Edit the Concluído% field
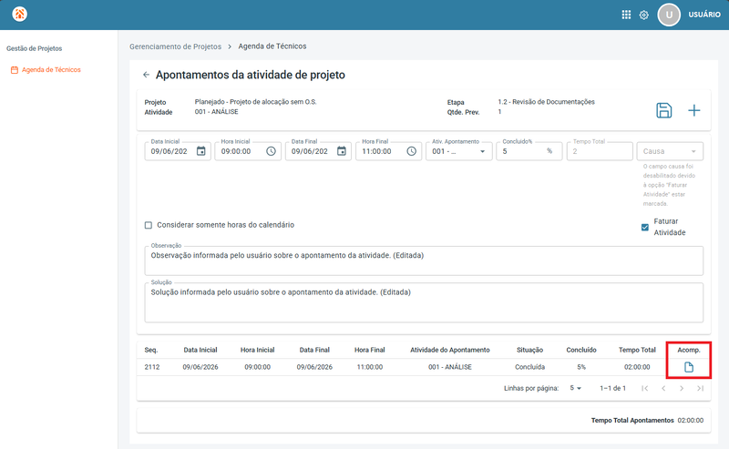Image resolution: width=729 pixels, height=449 pixels. click(529, 151)
